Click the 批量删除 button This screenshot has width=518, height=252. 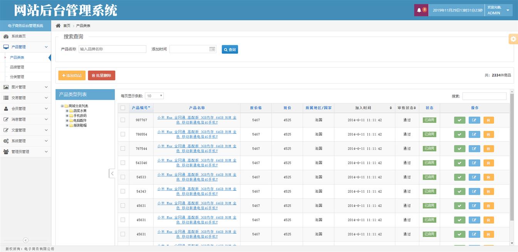(x=101, y=75)
